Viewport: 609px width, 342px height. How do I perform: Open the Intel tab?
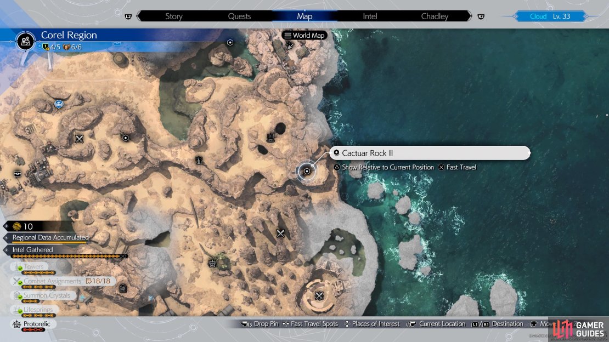(370, 16)
